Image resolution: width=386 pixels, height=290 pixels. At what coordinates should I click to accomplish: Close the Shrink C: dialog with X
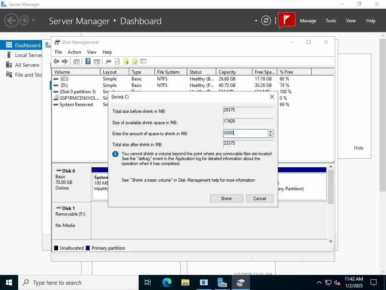(272, 97)
